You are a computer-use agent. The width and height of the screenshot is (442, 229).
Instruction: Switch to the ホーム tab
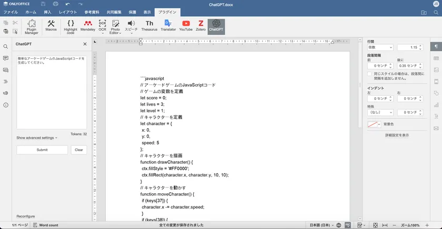coord(31,11)
